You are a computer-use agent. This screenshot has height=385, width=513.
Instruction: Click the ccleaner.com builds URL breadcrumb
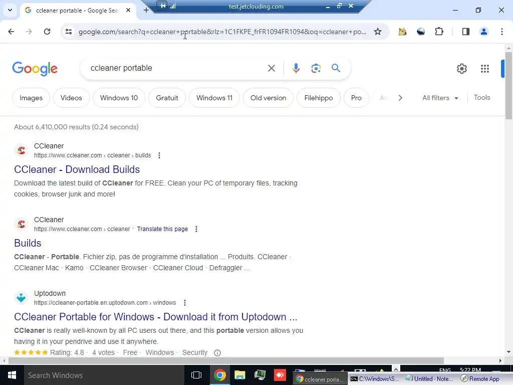point(92,155)
